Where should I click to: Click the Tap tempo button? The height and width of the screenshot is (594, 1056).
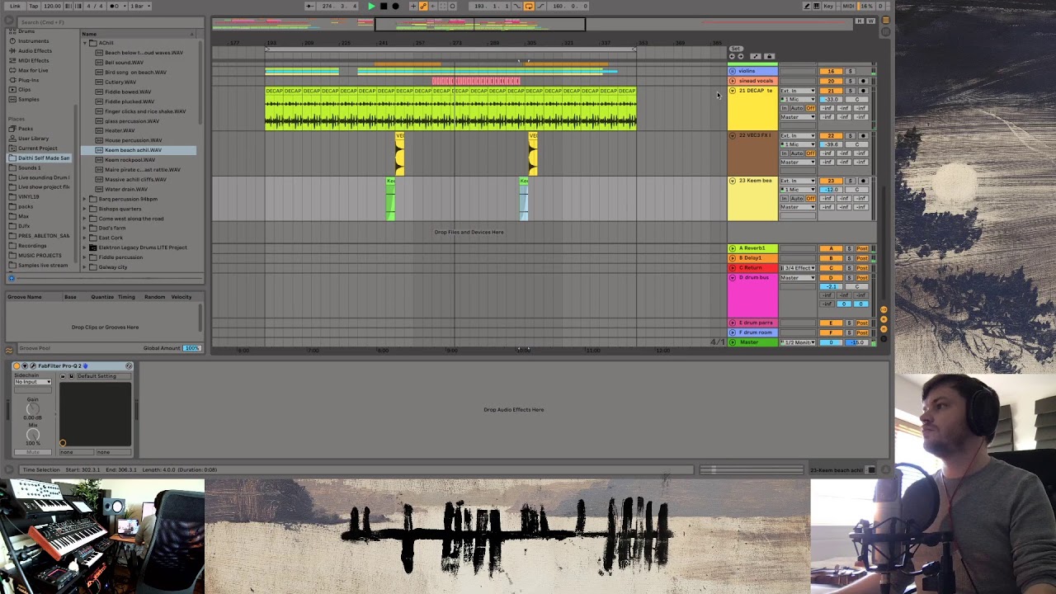[34, 6]
